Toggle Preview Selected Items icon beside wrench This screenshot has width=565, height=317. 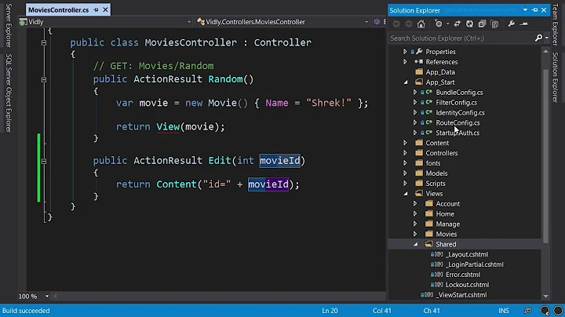coord(524,24)
